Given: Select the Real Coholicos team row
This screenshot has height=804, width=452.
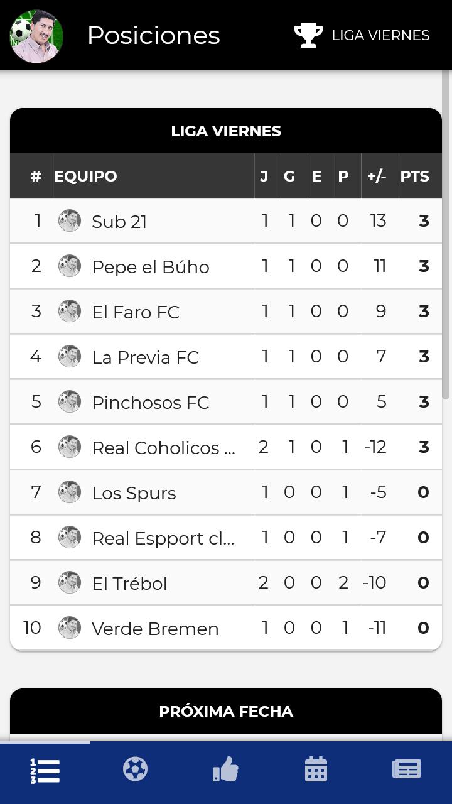Looking at the screenshot, I should 226,447.
